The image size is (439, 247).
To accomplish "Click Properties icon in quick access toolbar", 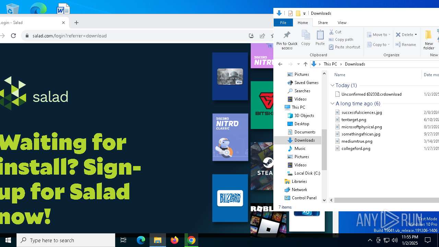I will tap(290, 13).
